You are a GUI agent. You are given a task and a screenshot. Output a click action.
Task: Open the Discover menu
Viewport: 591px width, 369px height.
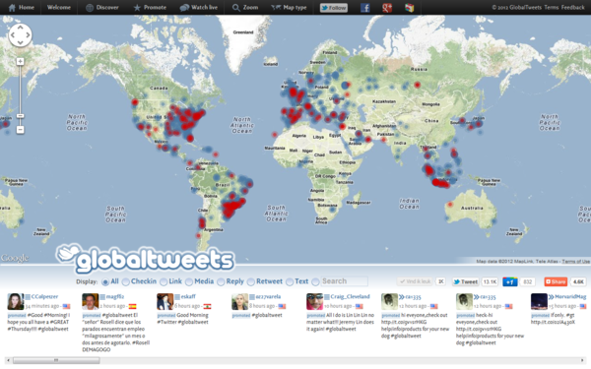pos(102,7)
